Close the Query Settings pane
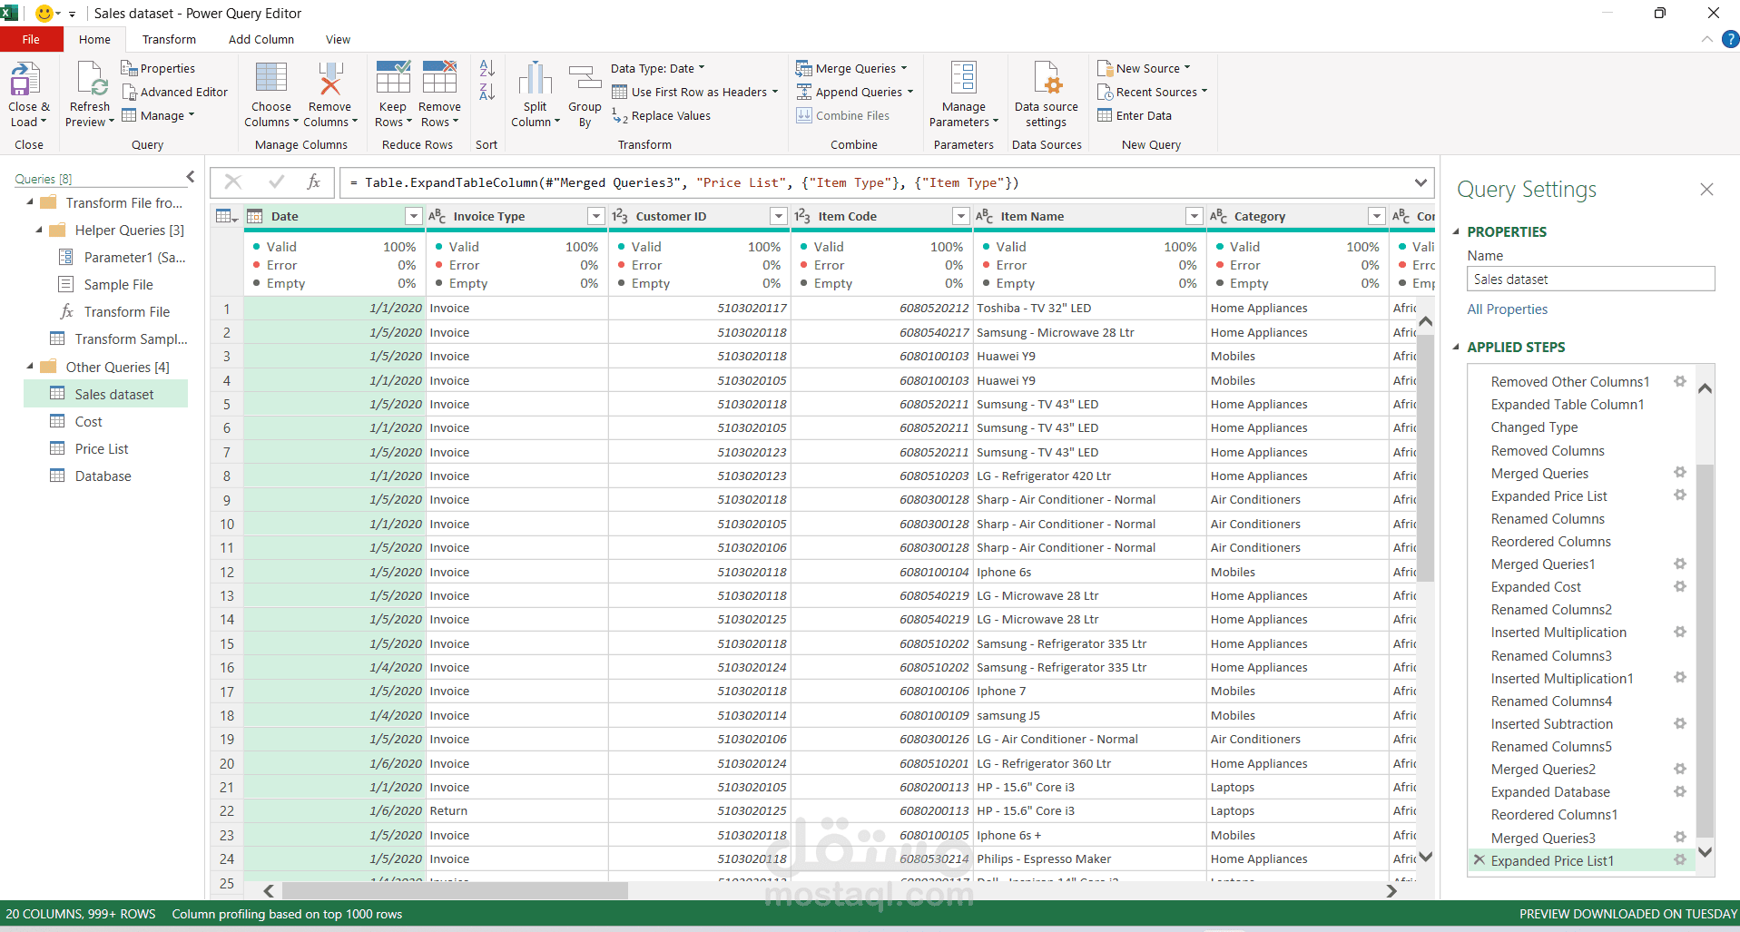The height and width of the screenshot is (932, 1740). point(1706,189)
